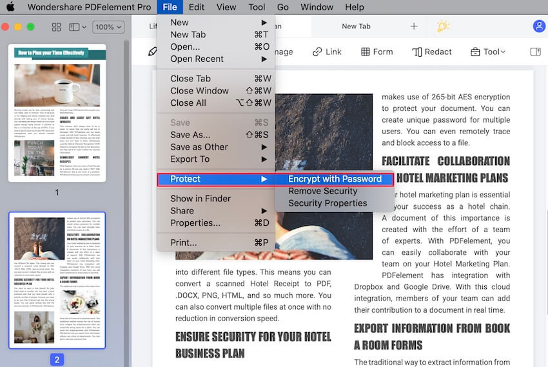Select page 1 thumbnail

pyautogui.click(x=57, y=112)
